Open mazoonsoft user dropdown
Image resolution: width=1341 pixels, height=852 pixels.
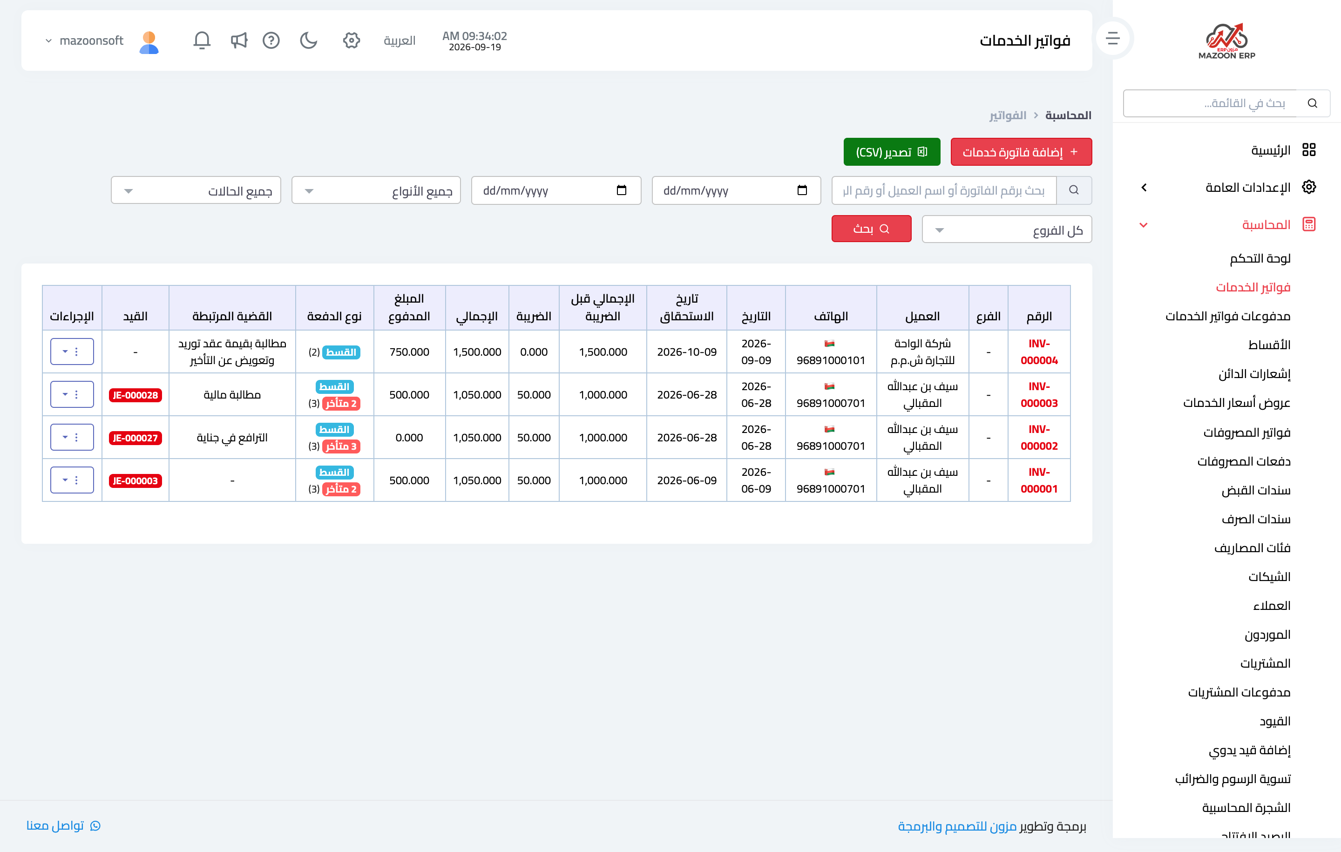point(83,41)
